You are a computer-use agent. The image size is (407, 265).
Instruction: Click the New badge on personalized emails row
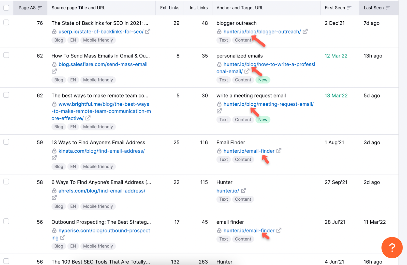tap(263, 80)
